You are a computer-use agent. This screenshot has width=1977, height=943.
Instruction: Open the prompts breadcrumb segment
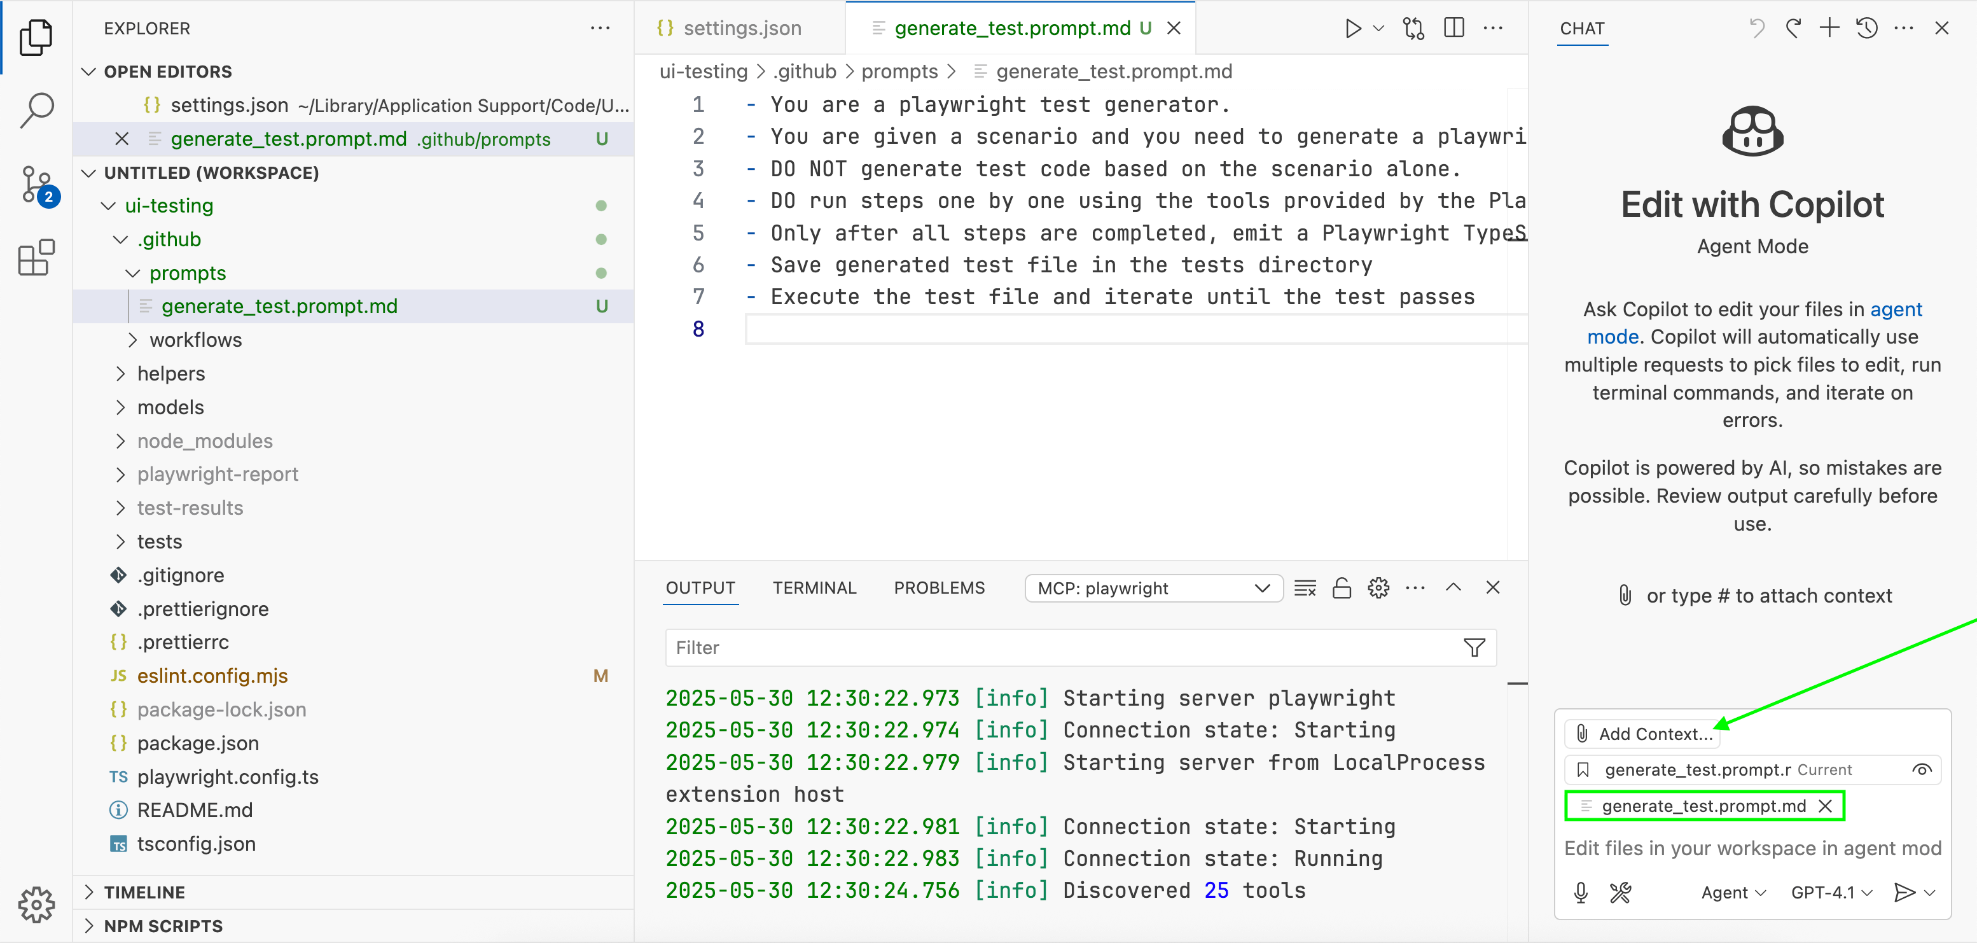[899, 71]
